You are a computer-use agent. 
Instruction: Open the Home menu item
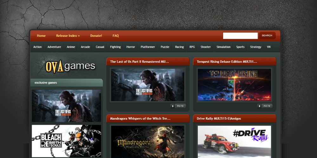point(41,36)
